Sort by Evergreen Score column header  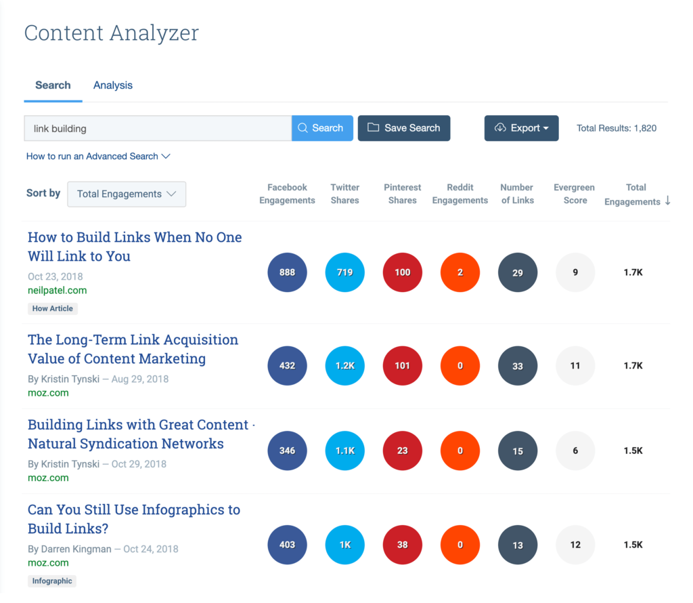pos(575,194)
